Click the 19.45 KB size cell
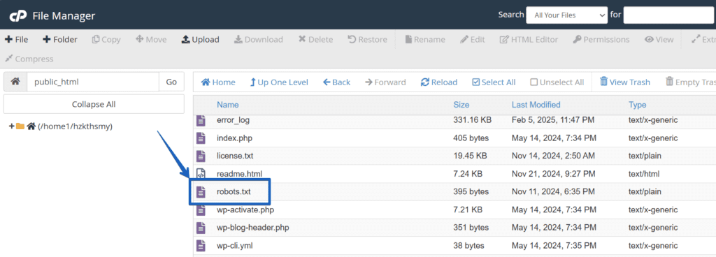716x257 pixels. coord(470,156)
